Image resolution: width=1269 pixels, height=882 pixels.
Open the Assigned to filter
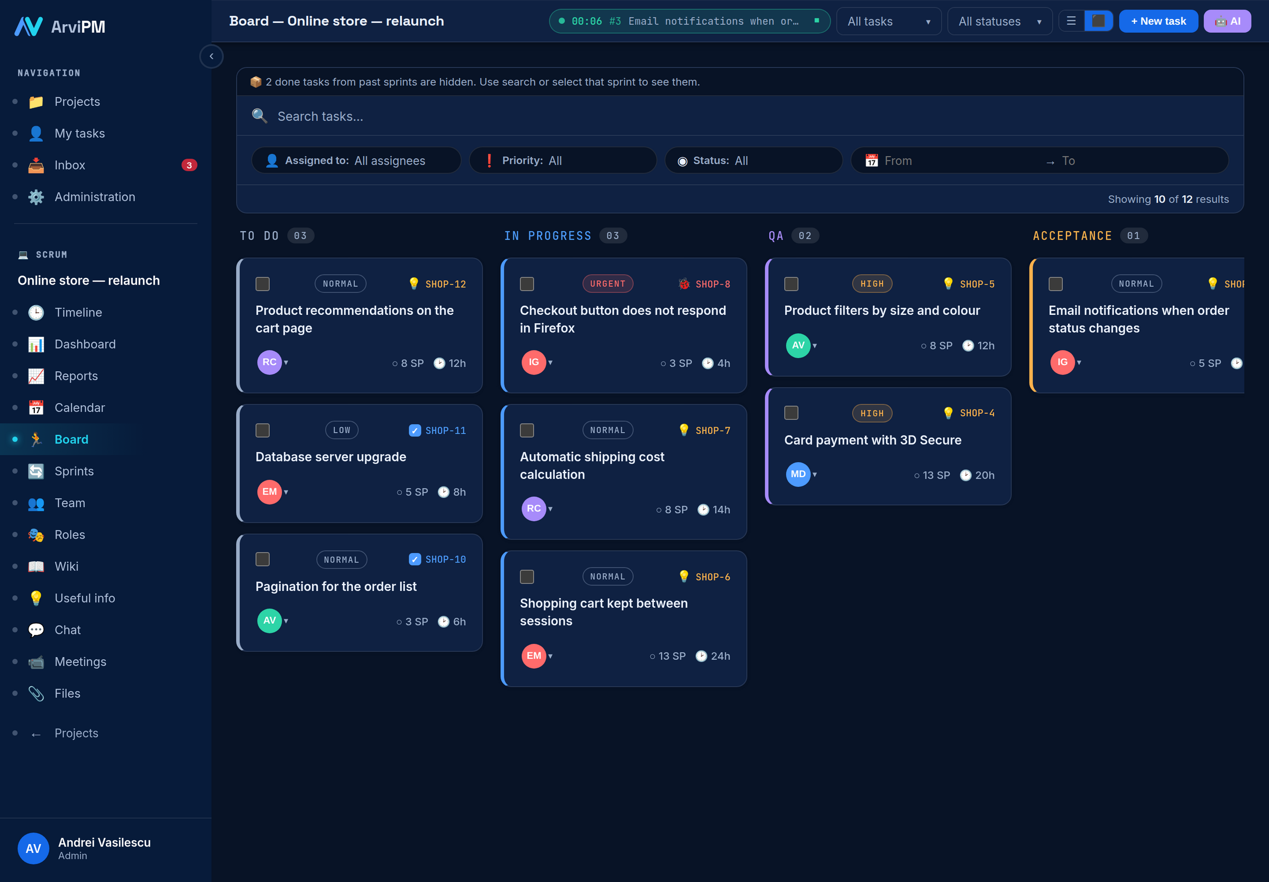(x=356, y=160)
